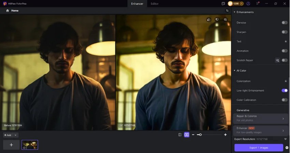The image size is (290, 153).
Task: Click the thumbs up icon on preview
Action: click(209, 20)
